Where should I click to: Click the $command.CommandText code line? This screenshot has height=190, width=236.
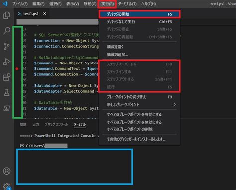pyautogui.click(x=66, y=69)
